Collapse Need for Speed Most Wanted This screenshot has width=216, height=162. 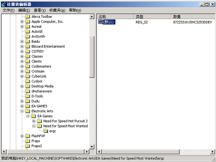pyautogui.click(x=34, y=126)
